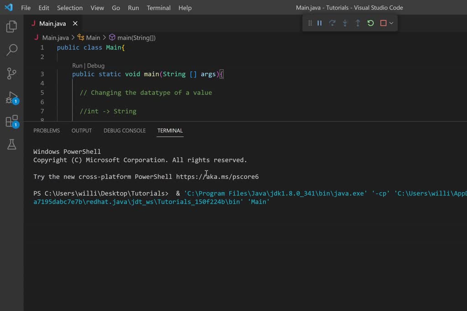467x311 pixels.
Task: Click the Run code lens above main
Action: click(77, 66)
